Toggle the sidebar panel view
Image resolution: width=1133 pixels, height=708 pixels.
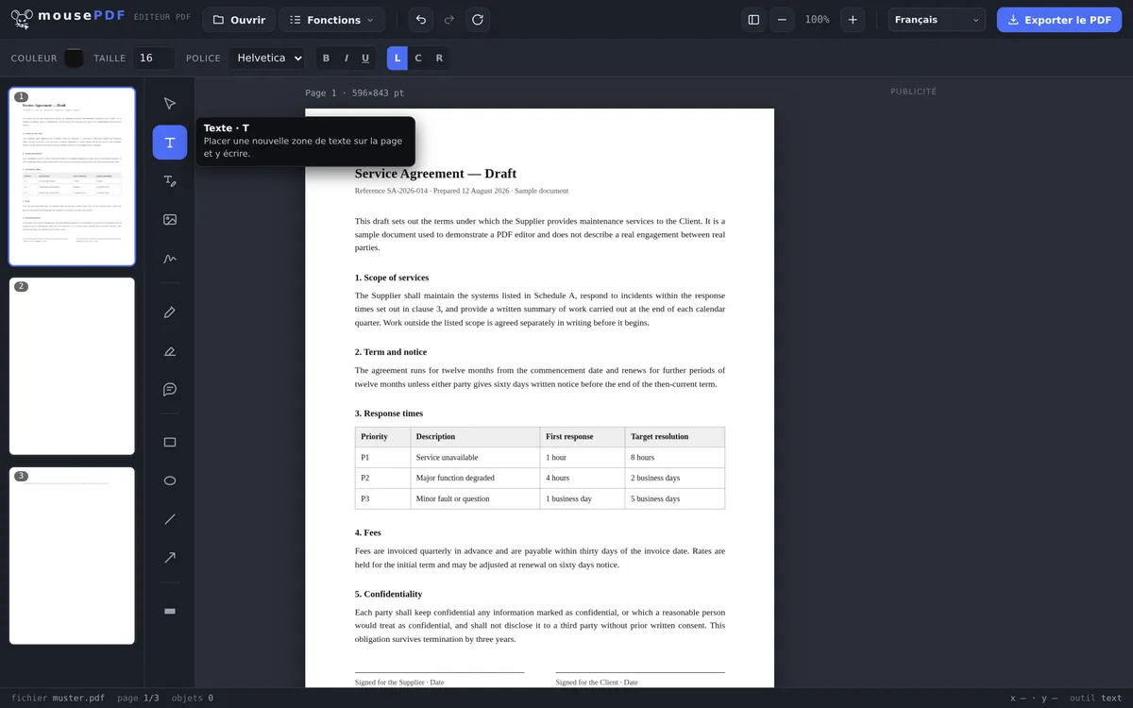753,20
